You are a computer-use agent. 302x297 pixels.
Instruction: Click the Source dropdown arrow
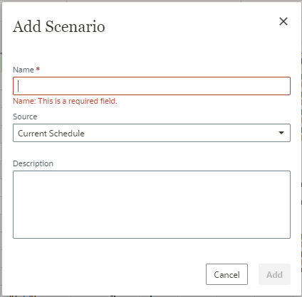point(281,133)
